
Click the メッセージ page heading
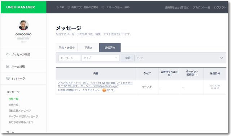point(69,28)
